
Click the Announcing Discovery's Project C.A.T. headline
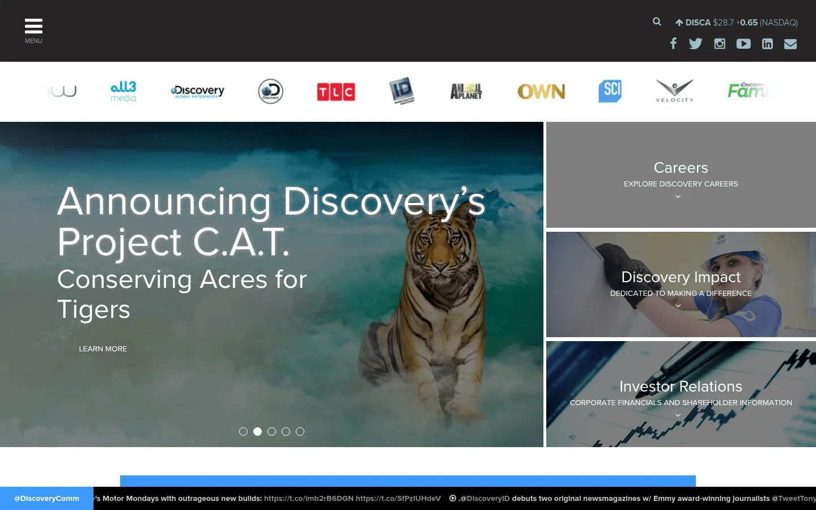(x=271, y=222)
